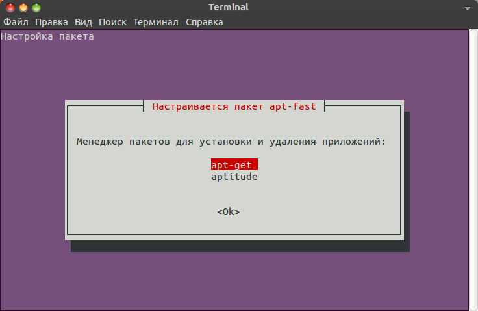Open the Поиск menu
Viewport: 478px width, 311px height.
click(x=112, y=22)
